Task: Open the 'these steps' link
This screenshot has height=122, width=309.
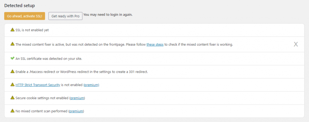Action: tap(155, 44)
